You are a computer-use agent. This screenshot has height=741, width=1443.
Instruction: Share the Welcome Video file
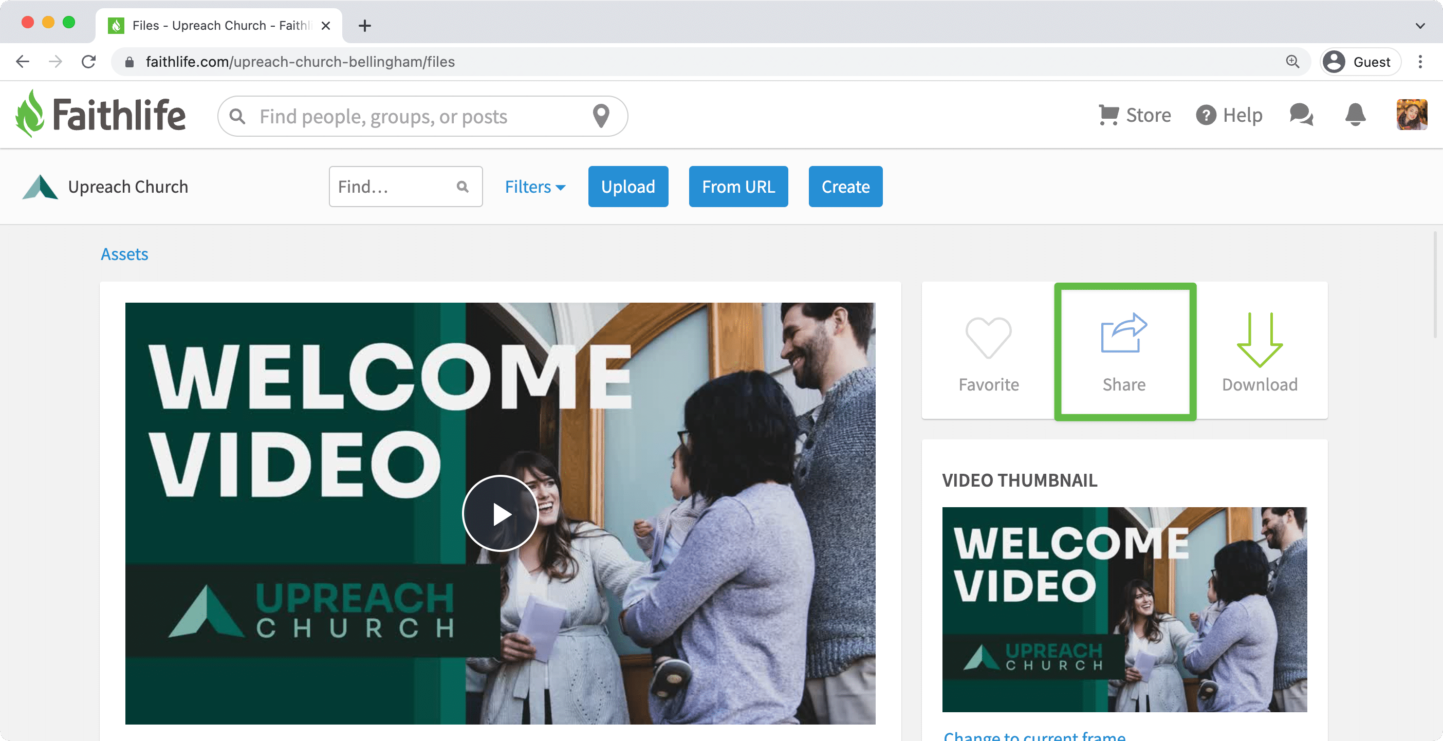pos(1124,351)
